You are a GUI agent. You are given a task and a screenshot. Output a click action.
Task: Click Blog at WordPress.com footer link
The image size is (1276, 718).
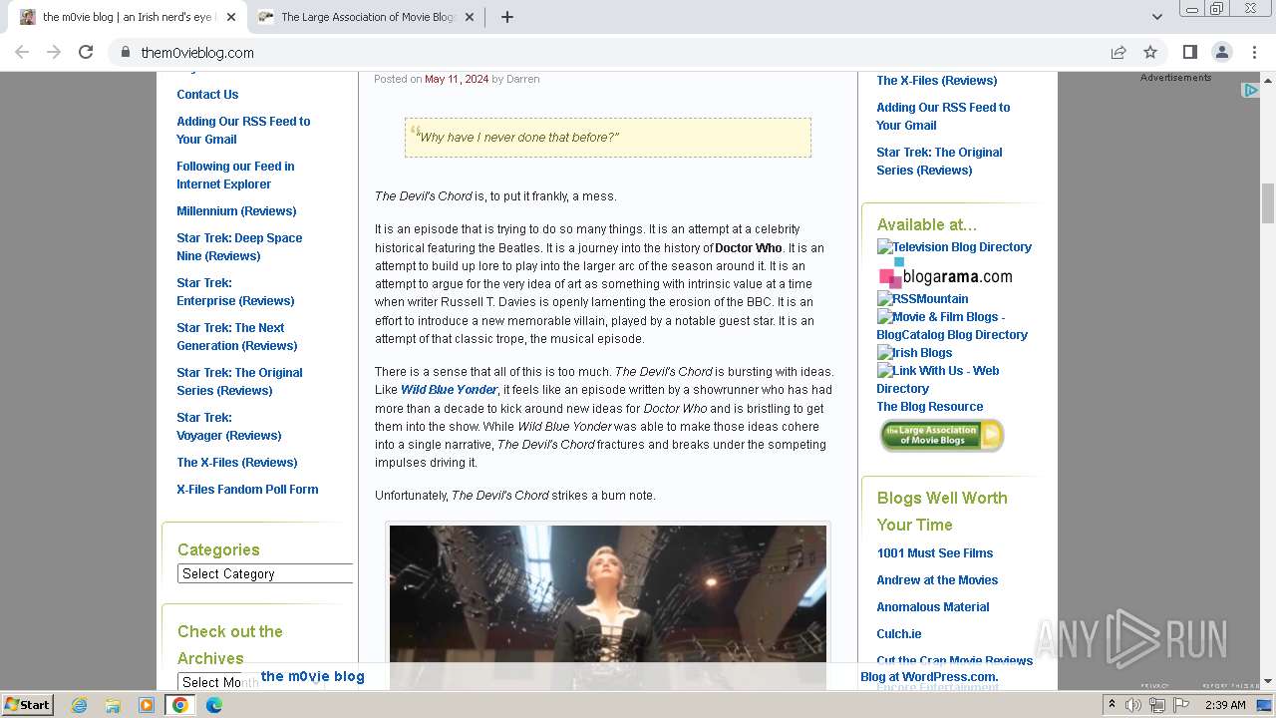(929, 676)
